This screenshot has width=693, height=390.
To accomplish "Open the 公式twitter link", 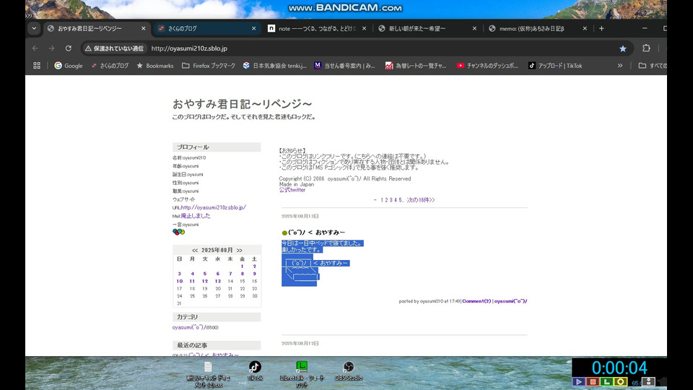I will coord(292,190).
